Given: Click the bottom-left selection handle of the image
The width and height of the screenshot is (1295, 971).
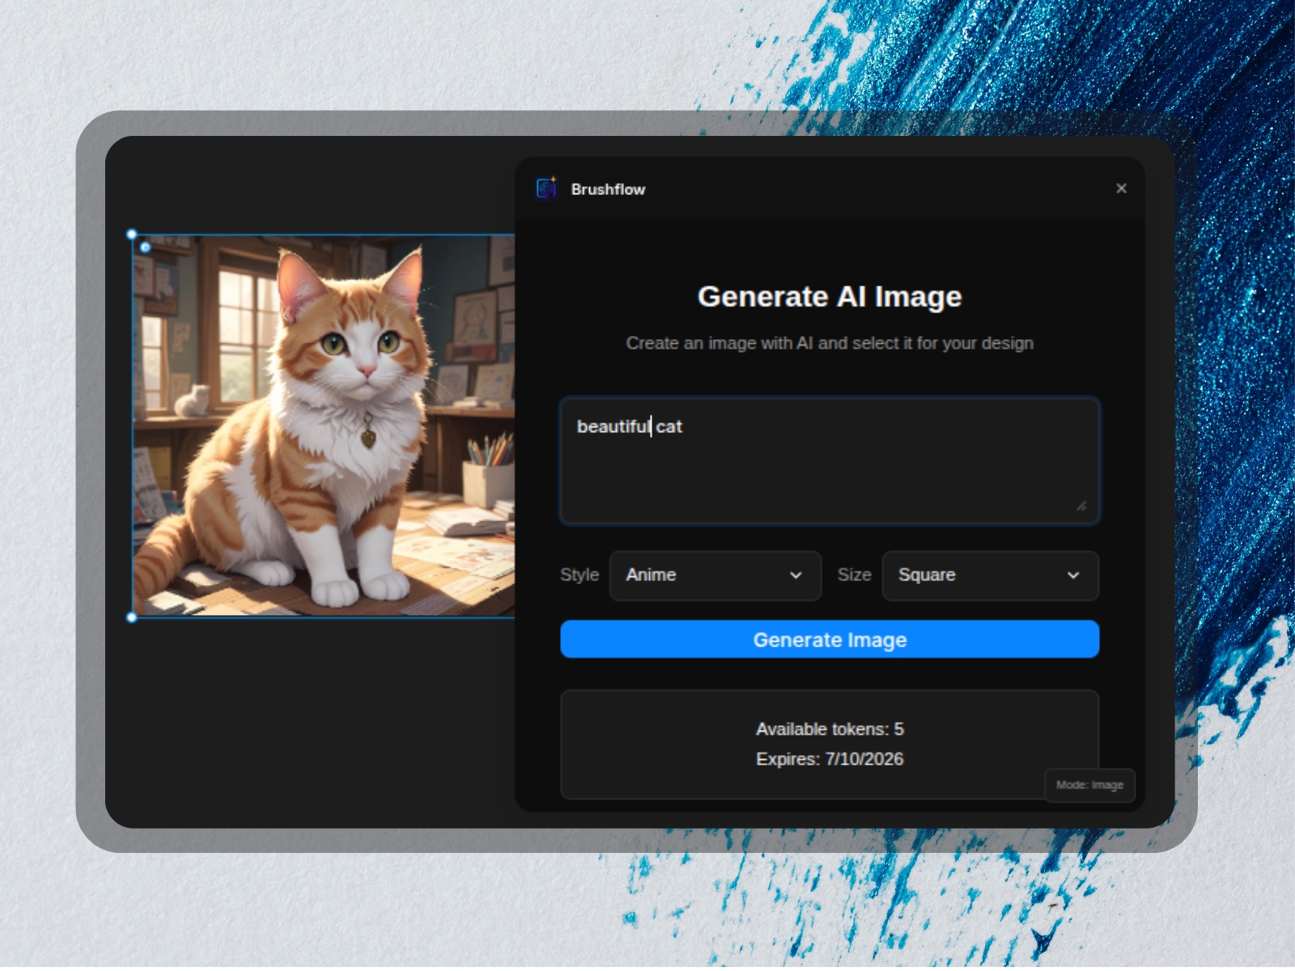Looking at the screenshot, I should (131, 618).
